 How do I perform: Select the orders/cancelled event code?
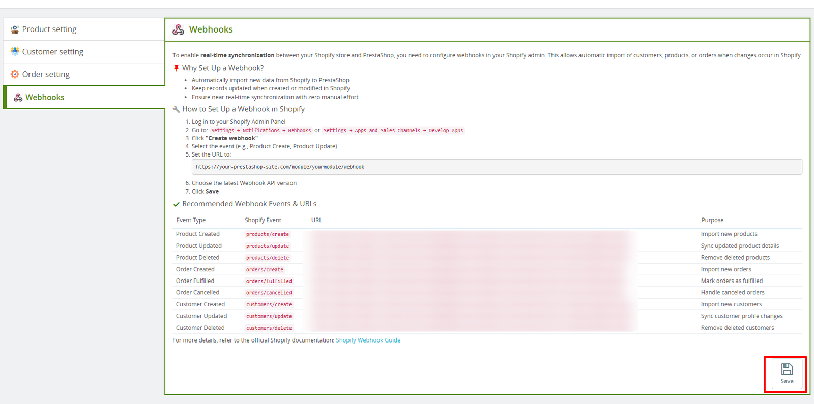pos(269,293)
